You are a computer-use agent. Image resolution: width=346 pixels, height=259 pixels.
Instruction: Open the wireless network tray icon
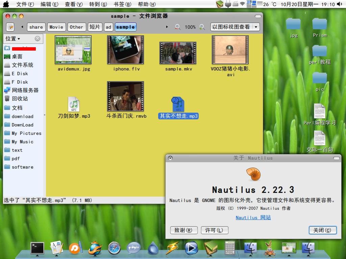[243, 4]
